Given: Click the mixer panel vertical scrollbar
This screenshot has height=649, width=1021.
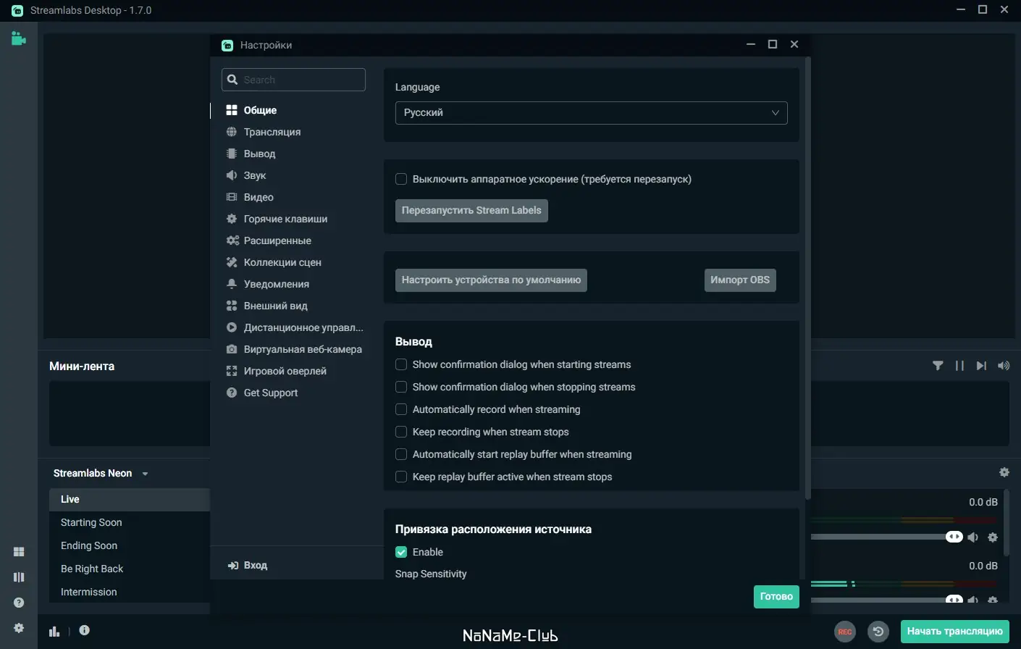Looking at the screenshot, I should [x=1007, y=522].
